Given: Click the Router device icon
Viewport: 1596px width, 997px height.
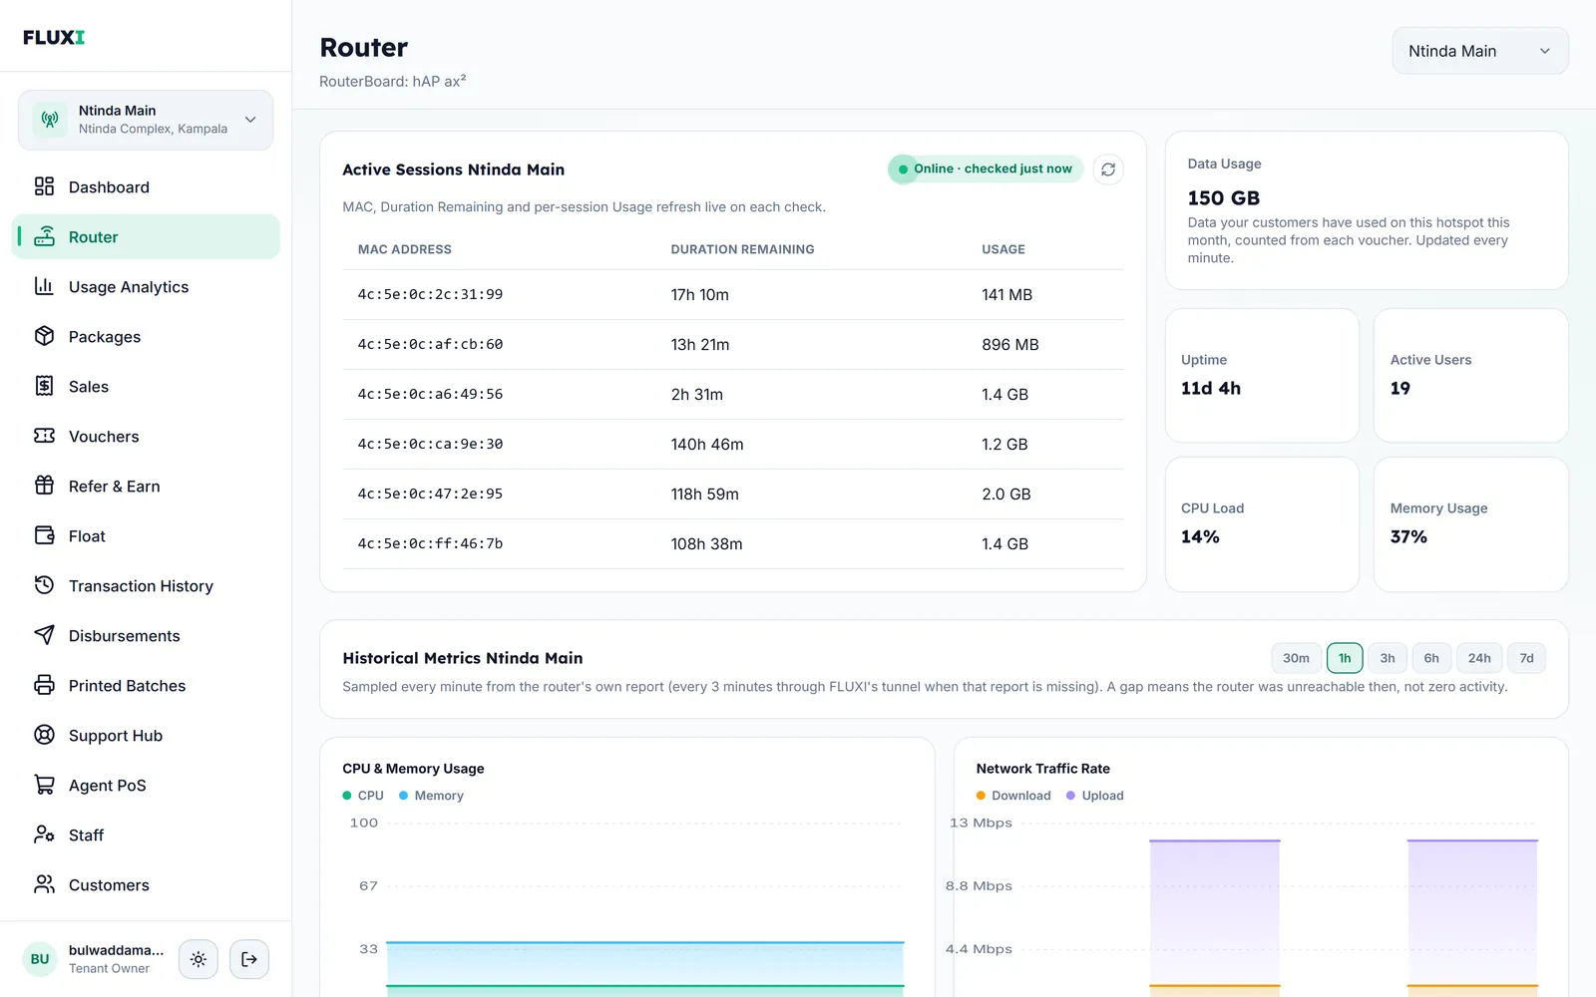Looking at the screenshot, I should (x=44, y=236).
